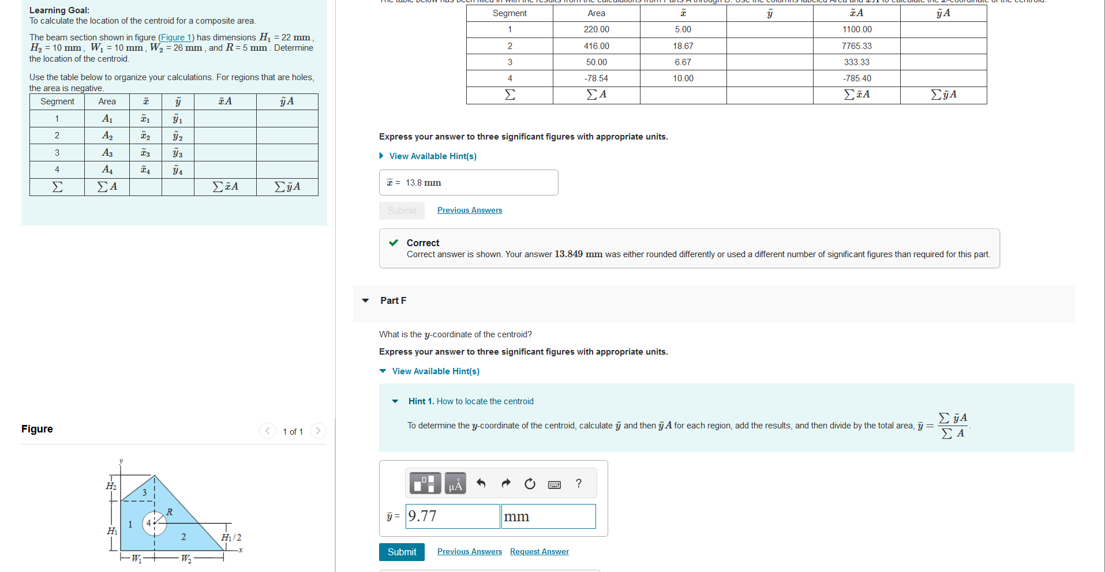1105x572 pixels.
Task: Click the Request Answer link
Action: [540, 552]
